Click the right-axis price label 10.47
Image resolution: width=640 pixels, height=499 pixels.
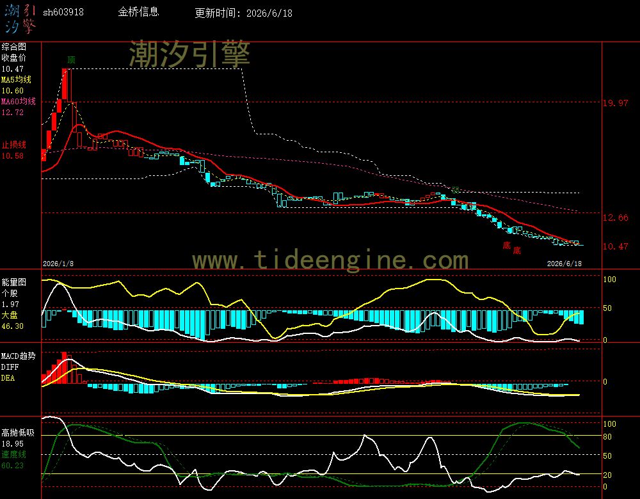click(x=616, y=246)
